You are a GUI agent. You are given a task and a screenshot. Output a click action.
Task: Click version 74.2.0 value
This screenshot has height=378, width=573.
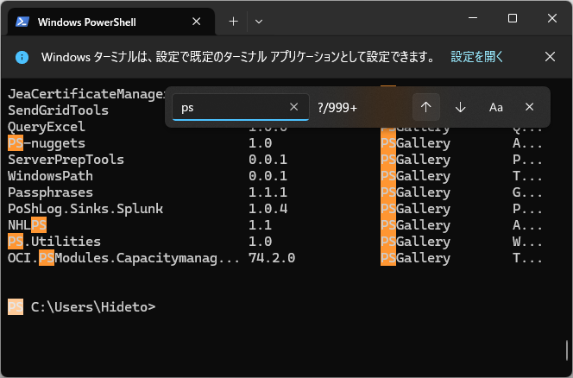coord(272,258)
